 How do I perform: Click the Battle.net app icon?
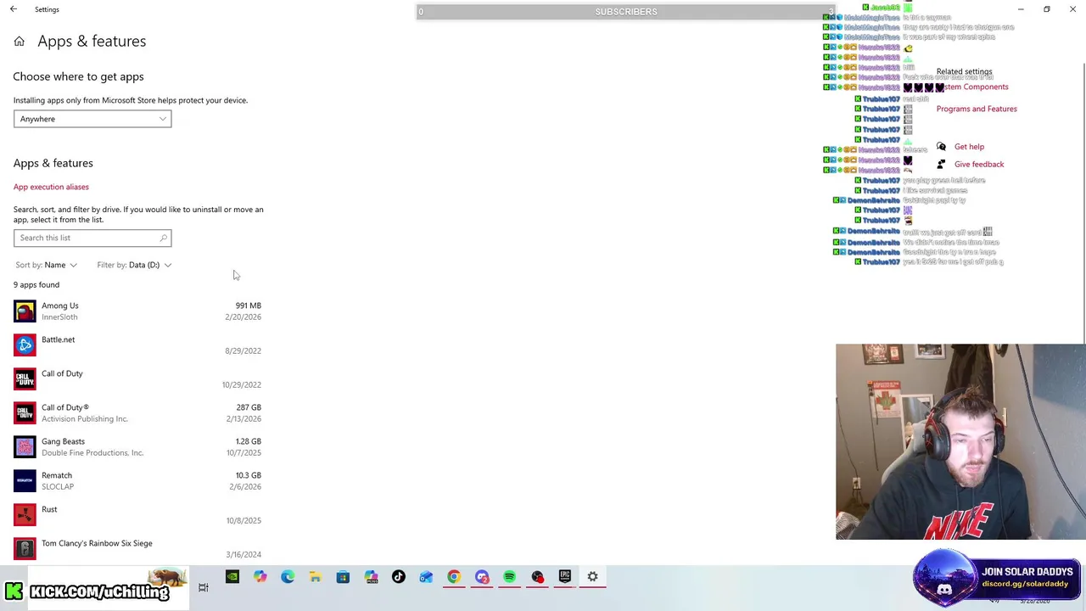tap(25, 345)
